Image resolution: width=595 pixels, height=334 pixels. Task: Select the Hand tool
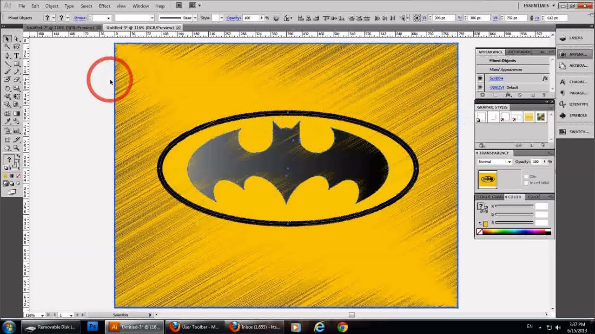(7, 148)
